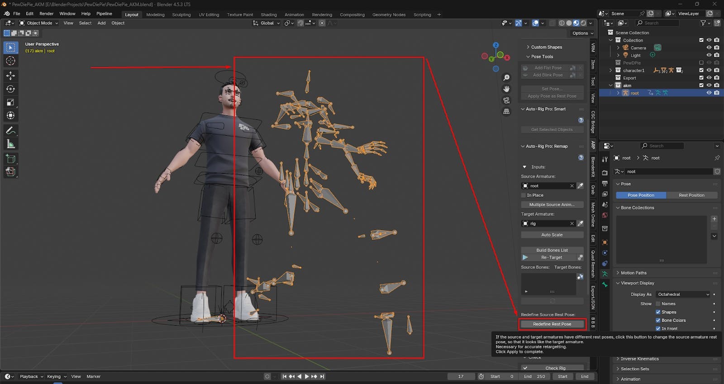Activate the Scale tool
The height and width of the screenshot is (384, 724).
point(11,102)
